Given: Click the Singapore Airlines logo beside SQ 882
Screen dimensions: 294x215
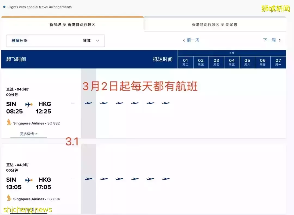Looking at the screenshot, I should tap(9, 123).
